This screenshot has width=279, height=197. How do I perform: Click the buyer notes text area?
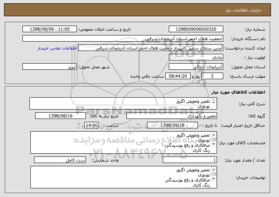tap(124, 177)
